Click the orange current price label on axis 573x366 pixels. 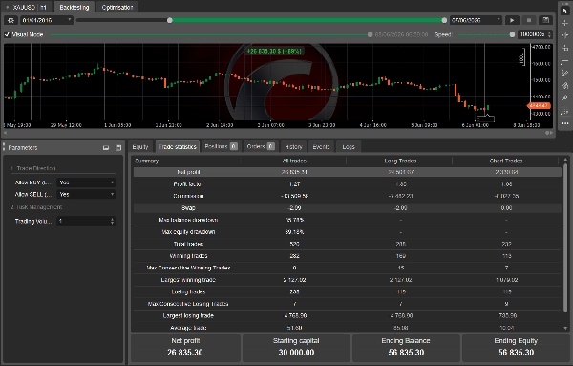point(539,106)
